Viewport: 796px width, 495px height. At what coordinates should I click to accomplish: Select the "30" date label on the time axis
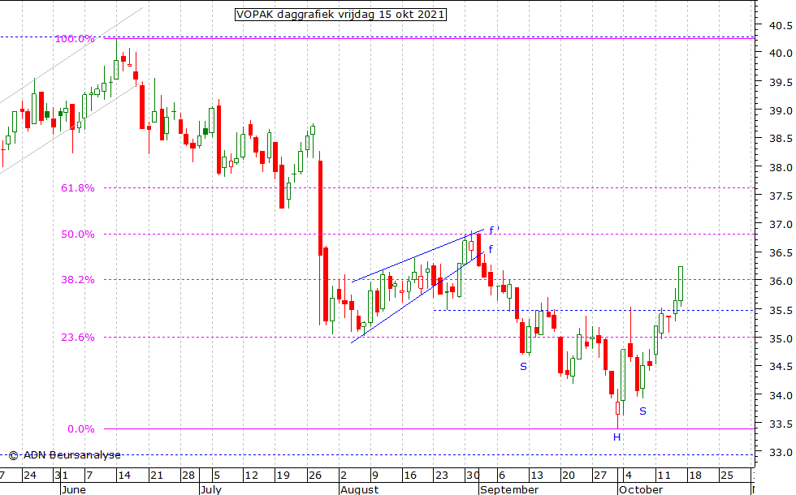coord(473,476)
